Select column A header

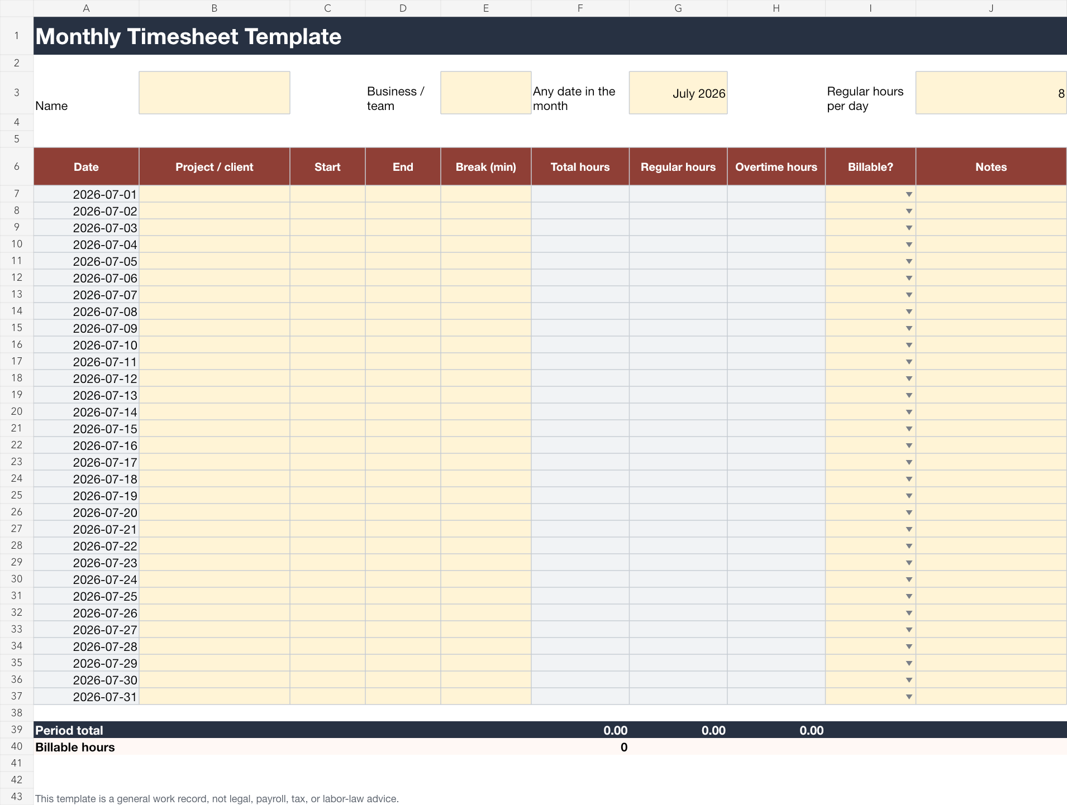tap(86, 8)
